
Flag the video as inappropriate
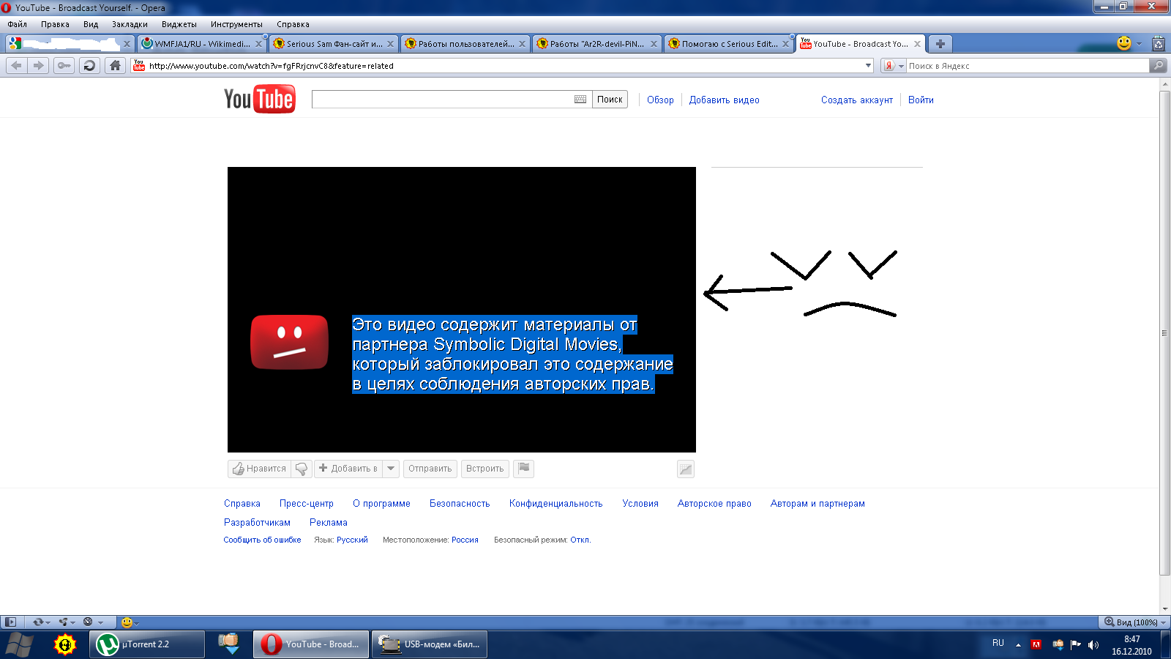pos(524,469)
